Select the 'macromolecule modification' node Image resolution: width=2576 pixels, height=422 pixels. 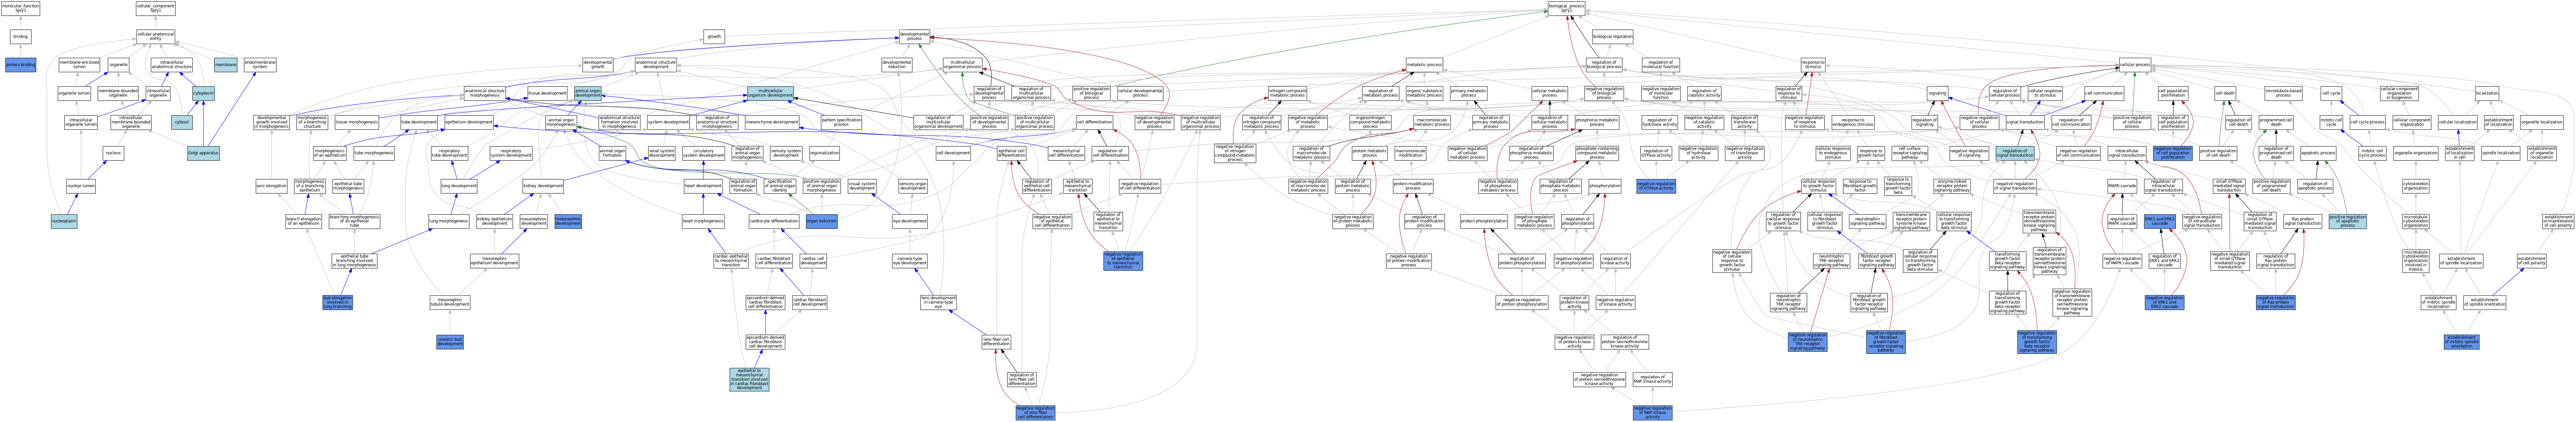pos(1410,153)
